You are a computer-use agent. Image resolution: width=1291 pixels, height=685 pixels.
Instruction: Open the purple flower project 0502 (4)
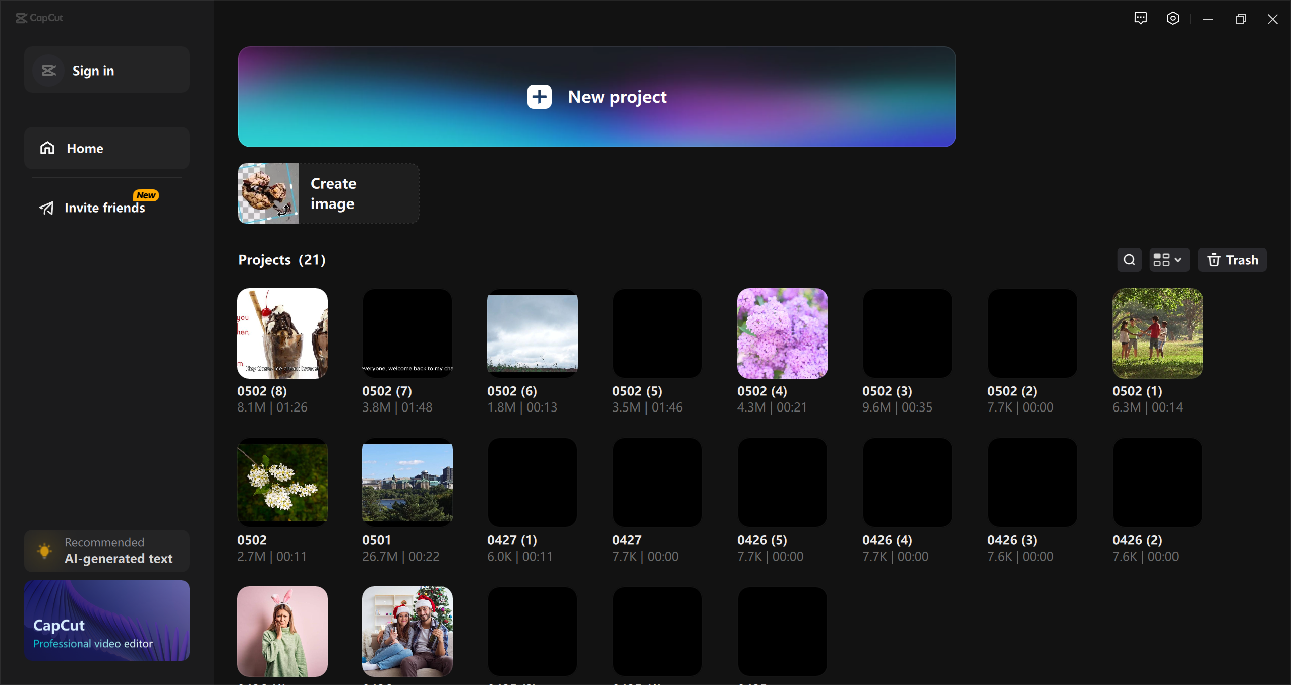point(782,333)
